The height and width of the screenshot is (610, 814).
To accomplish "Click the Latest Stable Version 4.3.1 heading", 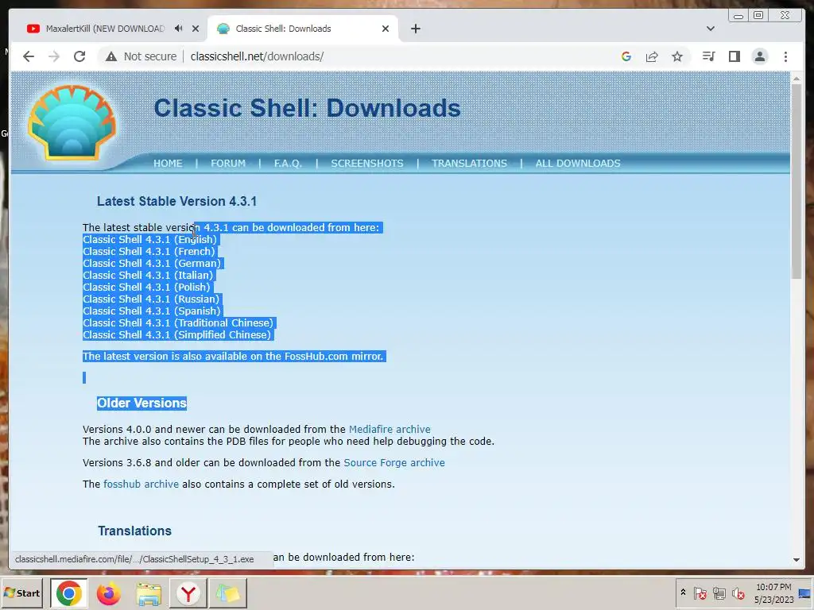I will coord(176,201).
